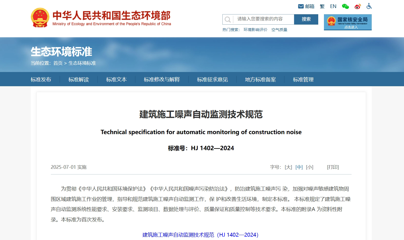Switch to the 标准文本 tab
Image resolution: width=404 pixels, height=240 pixels.
coord(116,79)
